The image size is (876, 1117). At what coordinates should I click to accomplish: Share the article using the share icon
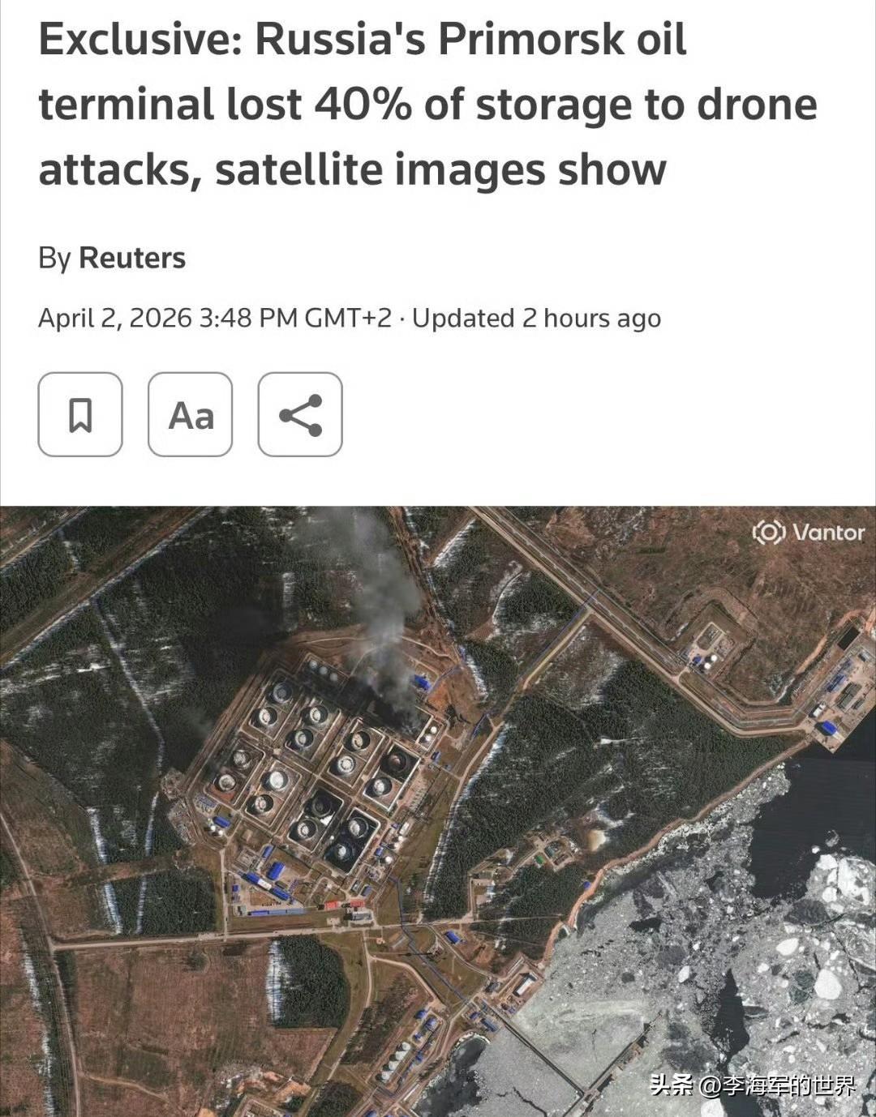(x=300, y=414)
